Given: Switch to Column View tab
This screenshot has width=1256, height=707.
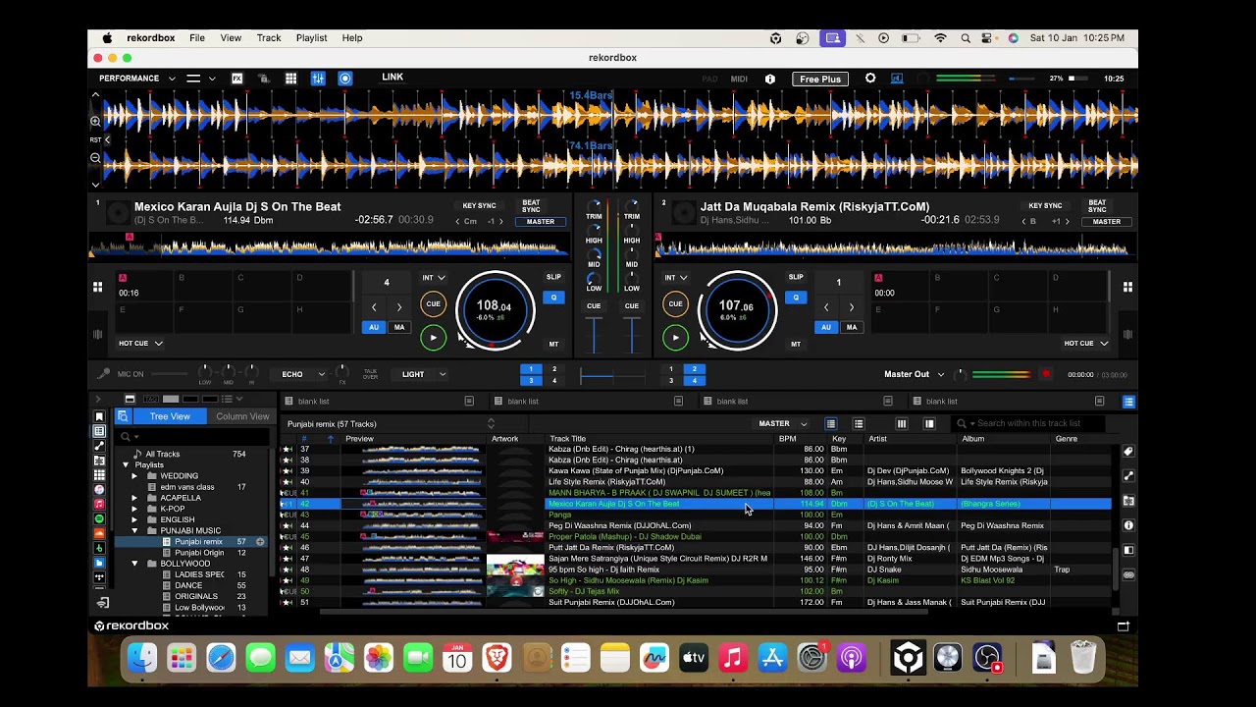Looking at the screenshot, I should (242, 416).
